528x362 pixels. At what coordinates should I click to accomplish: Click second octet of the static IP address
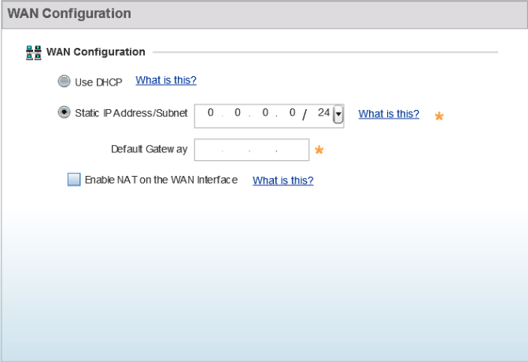[x=238, y=112]
